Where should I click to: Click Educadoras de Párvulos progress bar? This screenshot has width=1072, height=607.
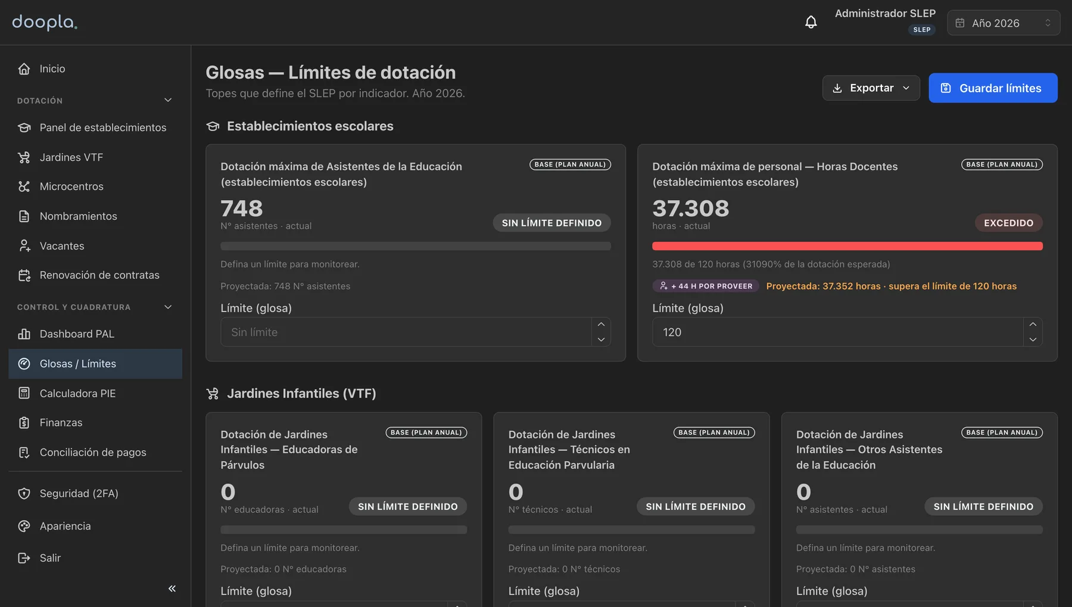tap(344, 530)
